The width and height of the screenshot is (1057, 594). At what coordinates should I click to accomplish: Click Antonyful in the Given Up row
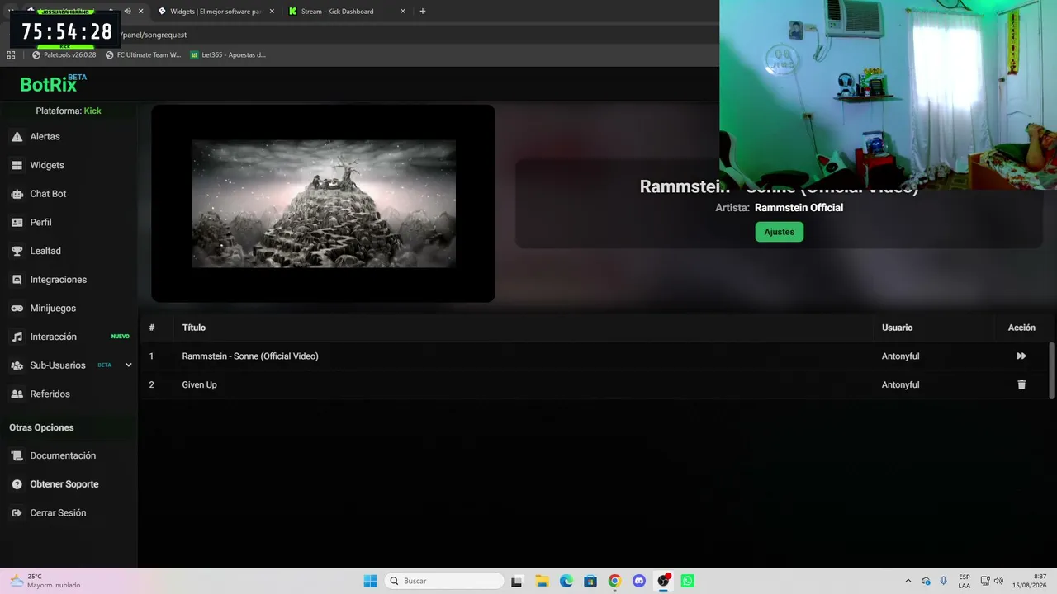[900, 384]
